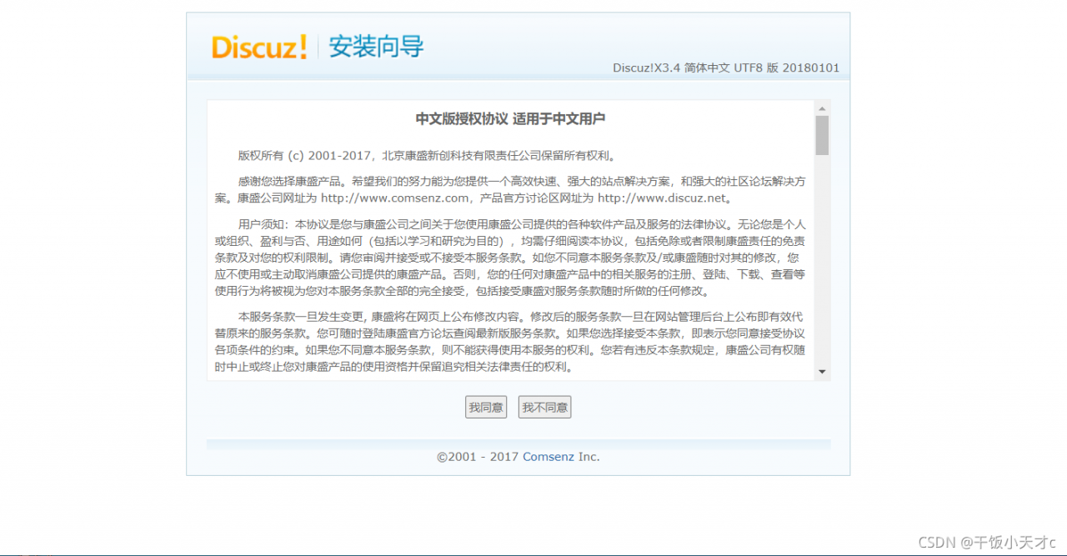The width and height of the screenshot is (1067, 556).
Task: Click the 我同意 agree button
Action: click(486, 408)
